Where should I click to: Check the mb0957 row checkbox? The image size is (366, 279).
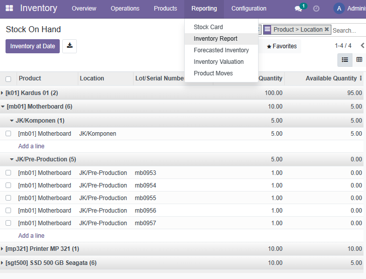click(9, 223)
